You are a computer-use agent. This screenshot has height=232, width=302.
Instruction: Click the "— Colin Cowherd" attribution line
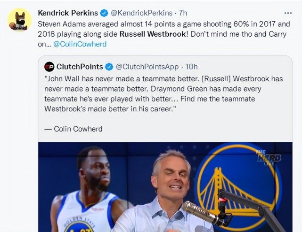click(x=73, y=128)
